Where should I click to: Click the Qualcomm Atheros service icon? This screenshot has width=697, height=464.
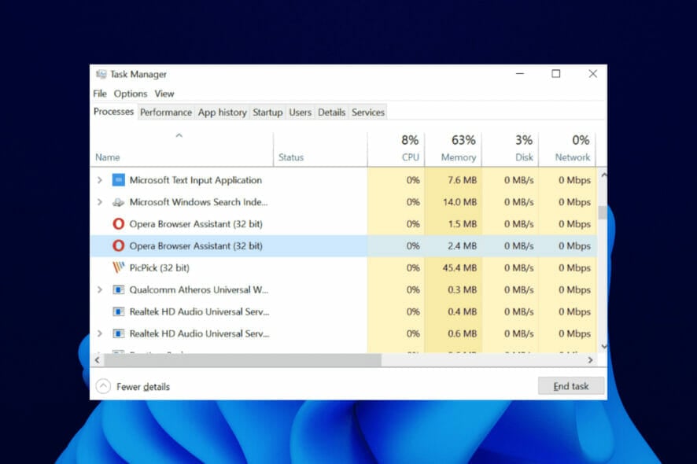coord(118,289)
